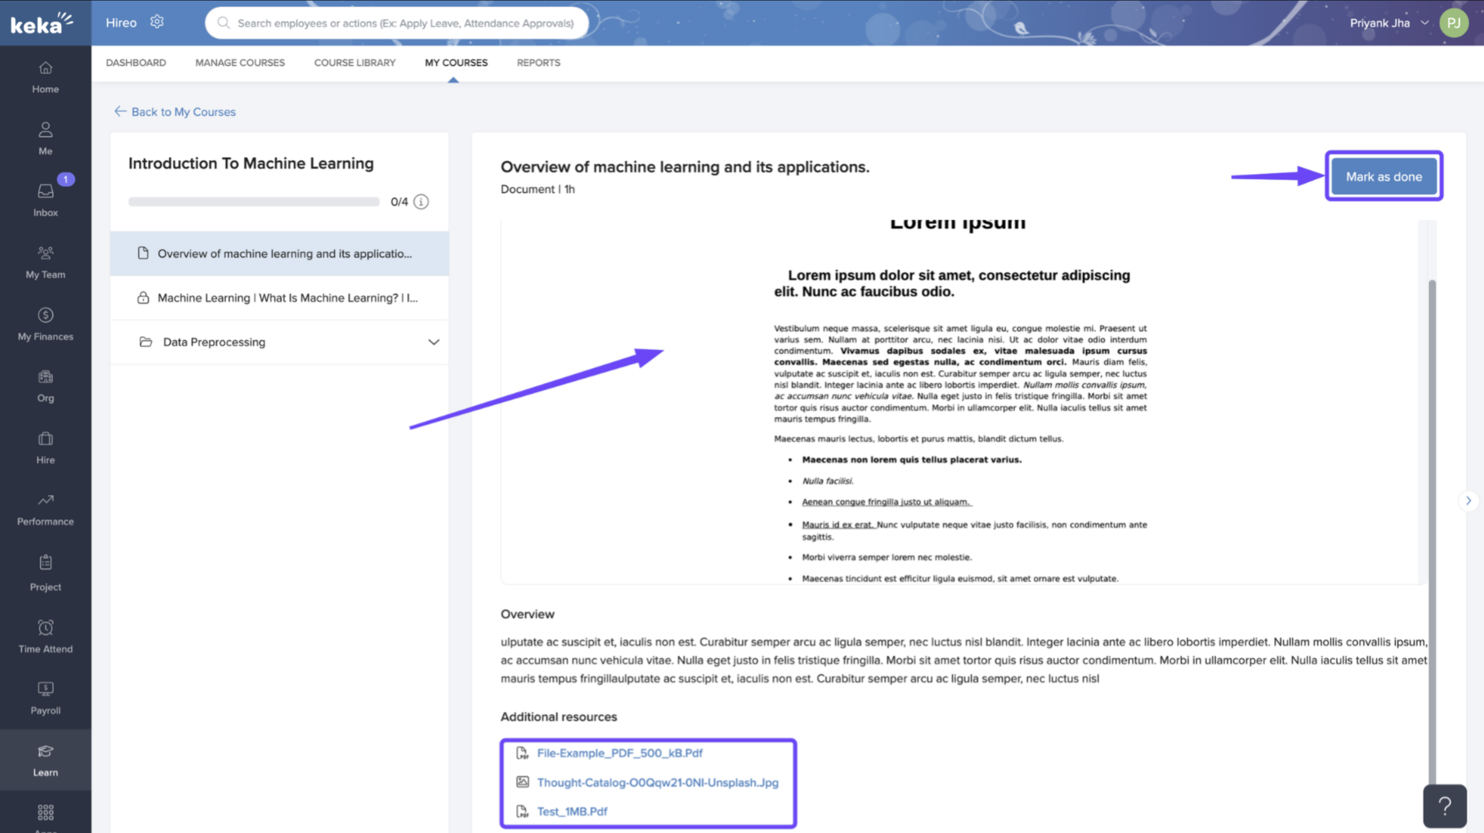Click the progress info icon beside 0/4
This screenshot has height=833, width=1484.
[x=421, y=201]
